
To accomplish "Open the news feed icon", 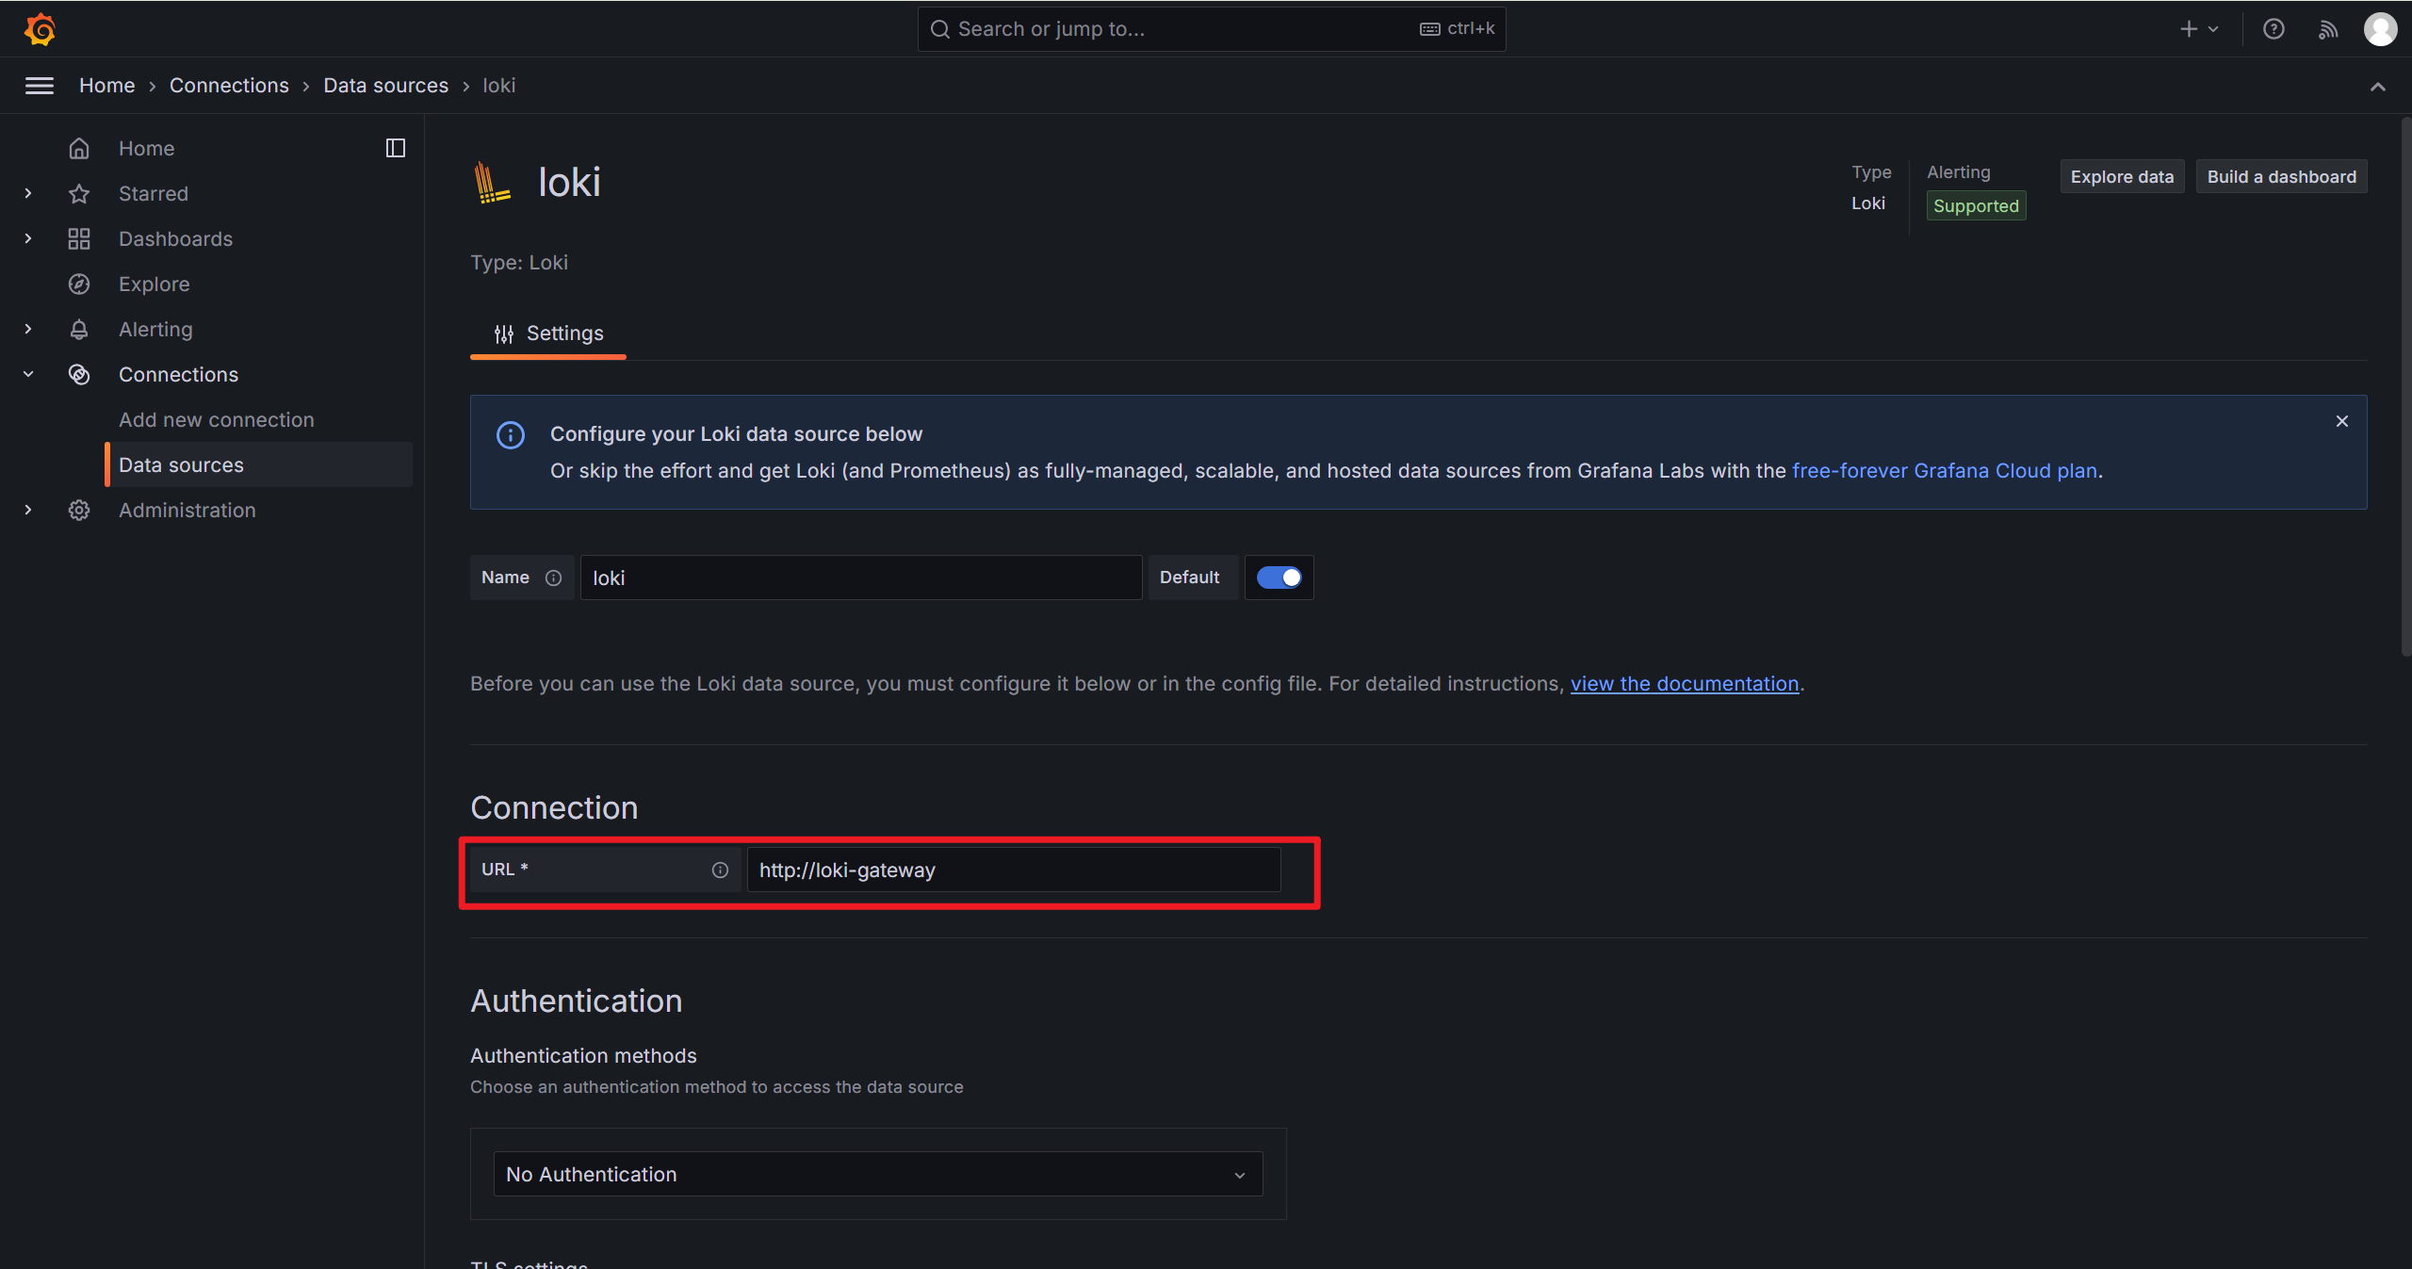I will tap(2328, 29).
